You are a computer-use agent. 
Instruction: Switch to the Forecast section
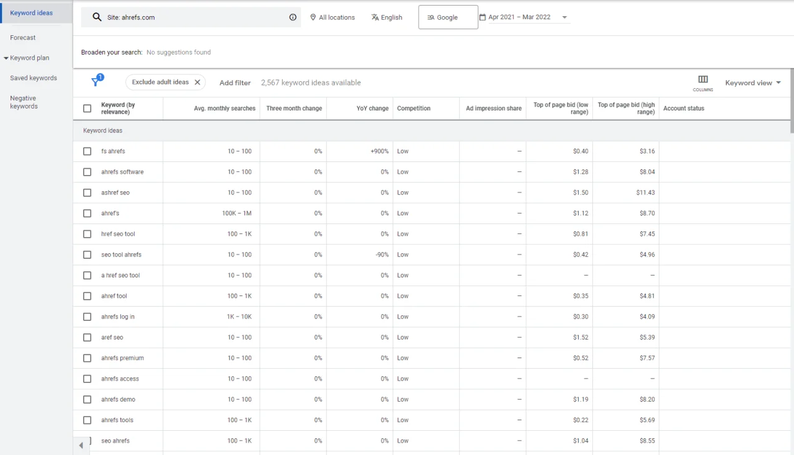tap(23, 37)
